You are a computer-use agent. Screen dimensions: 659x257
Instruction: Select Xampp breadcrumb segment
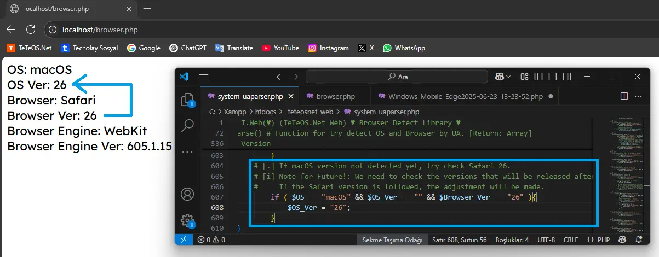click(x=234, y=112)
